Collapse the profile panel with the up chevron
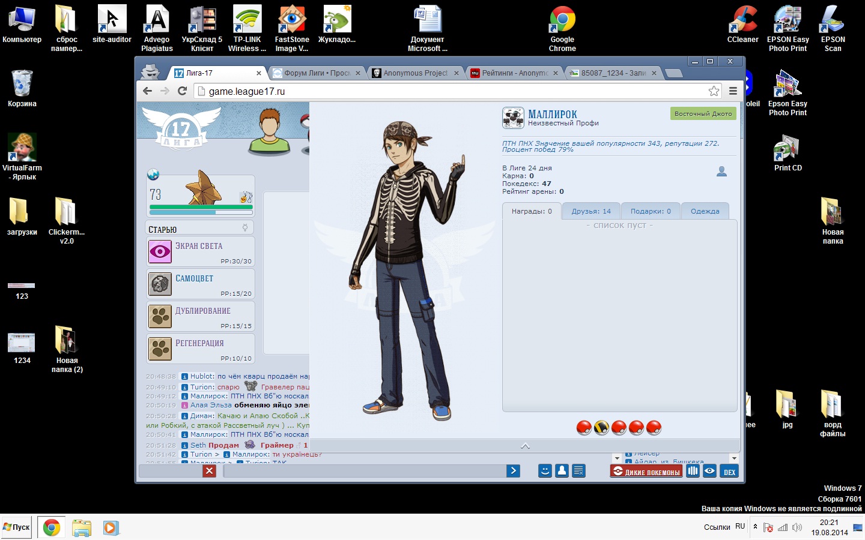Viewport: 865px width, 540px height. click(525, 446)
